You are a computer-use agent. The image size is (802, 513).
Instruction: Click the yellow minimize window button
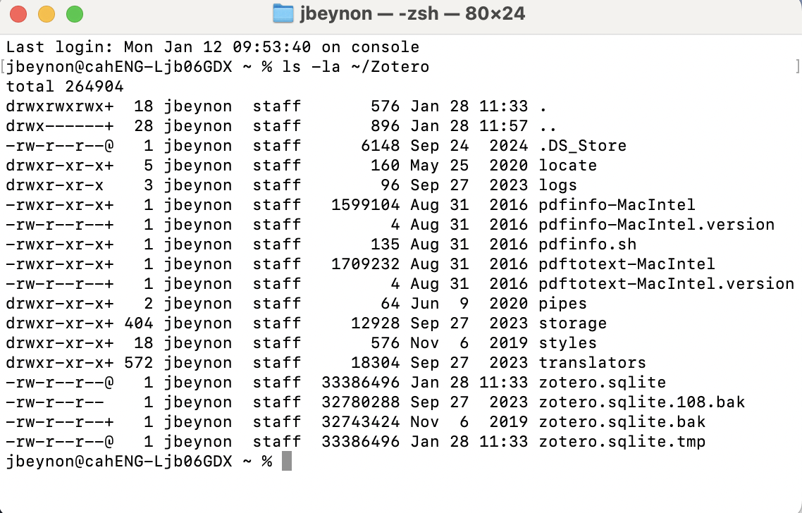point(47,14)
